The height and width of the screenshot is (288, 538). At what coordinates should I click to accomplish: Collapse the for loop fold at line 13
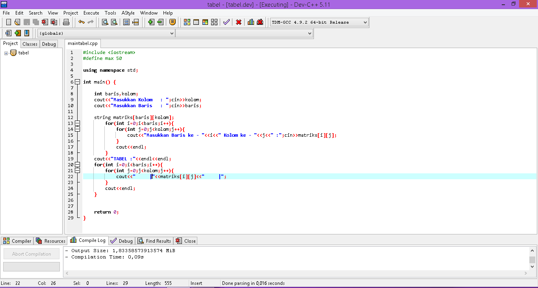click(x=78, y=123)
